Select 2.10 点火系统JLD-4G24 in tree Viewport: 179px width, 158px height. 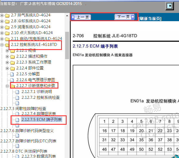coord(32,33)
